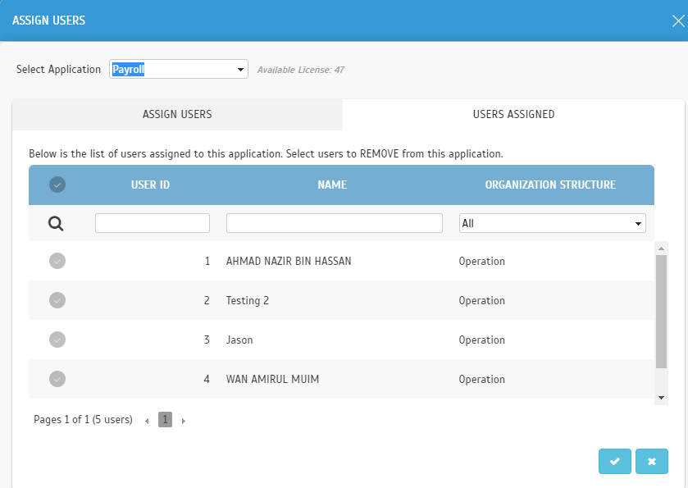Click the user list vertical scrollbar thumb
The width and height of the screenshot is (688, 488).
(661, 312)
